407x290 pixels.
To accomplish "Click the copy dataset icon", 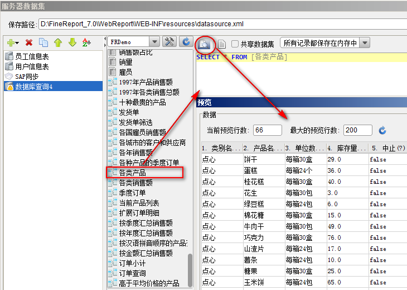I will (43, 42).
